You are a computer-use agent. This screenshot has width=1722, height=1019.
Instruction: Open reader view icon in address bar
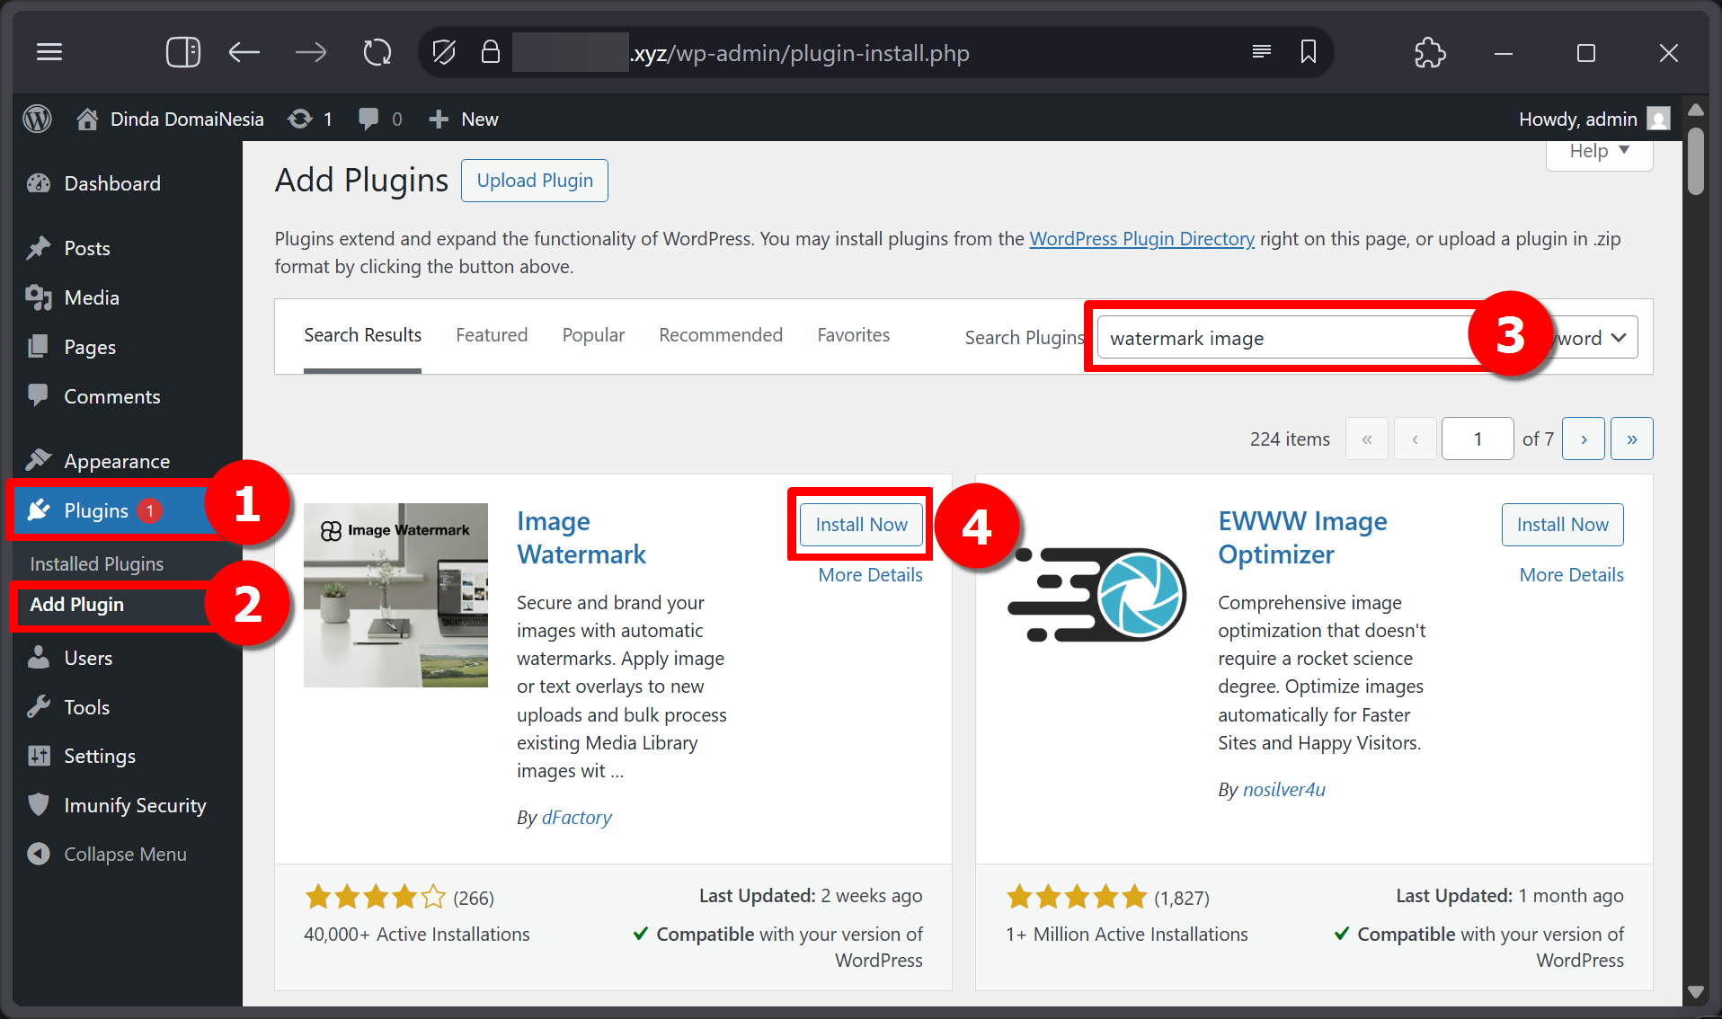1262,52
